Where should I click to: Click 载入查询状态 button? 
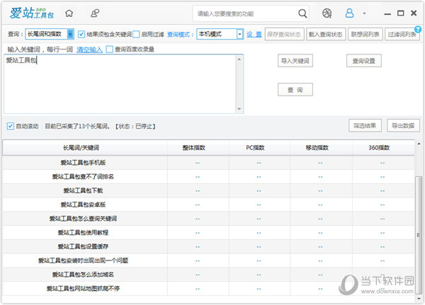[x=326, y=34]
